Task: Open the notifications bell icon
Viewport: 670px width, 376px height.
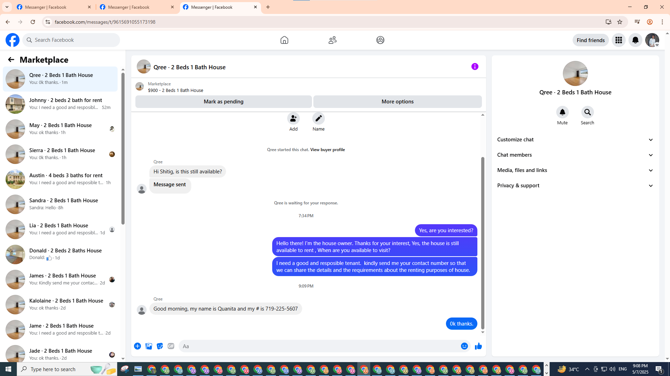Action: pos(635,40)
